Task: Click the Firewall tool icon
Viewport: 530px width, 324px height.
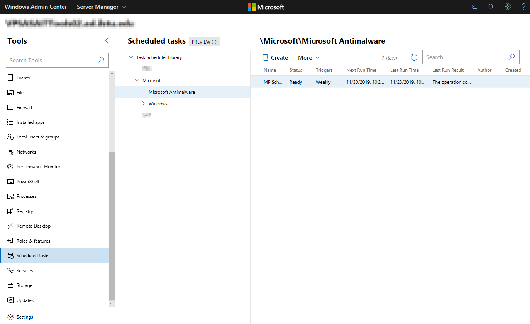Action: [10, 107]
